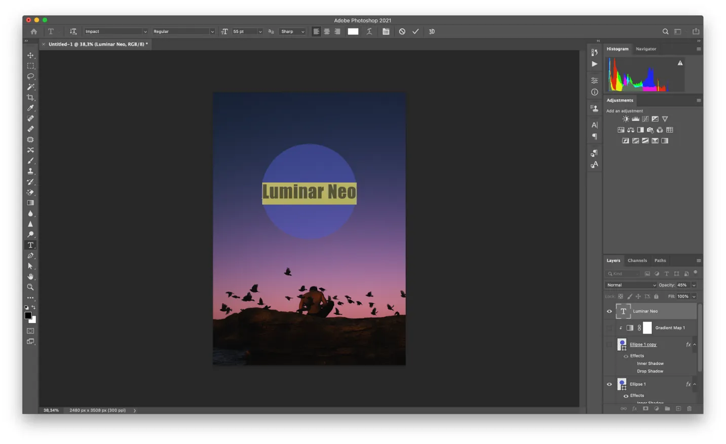
Task: Select the Gradient tool
Action: (x=30, y=203)
